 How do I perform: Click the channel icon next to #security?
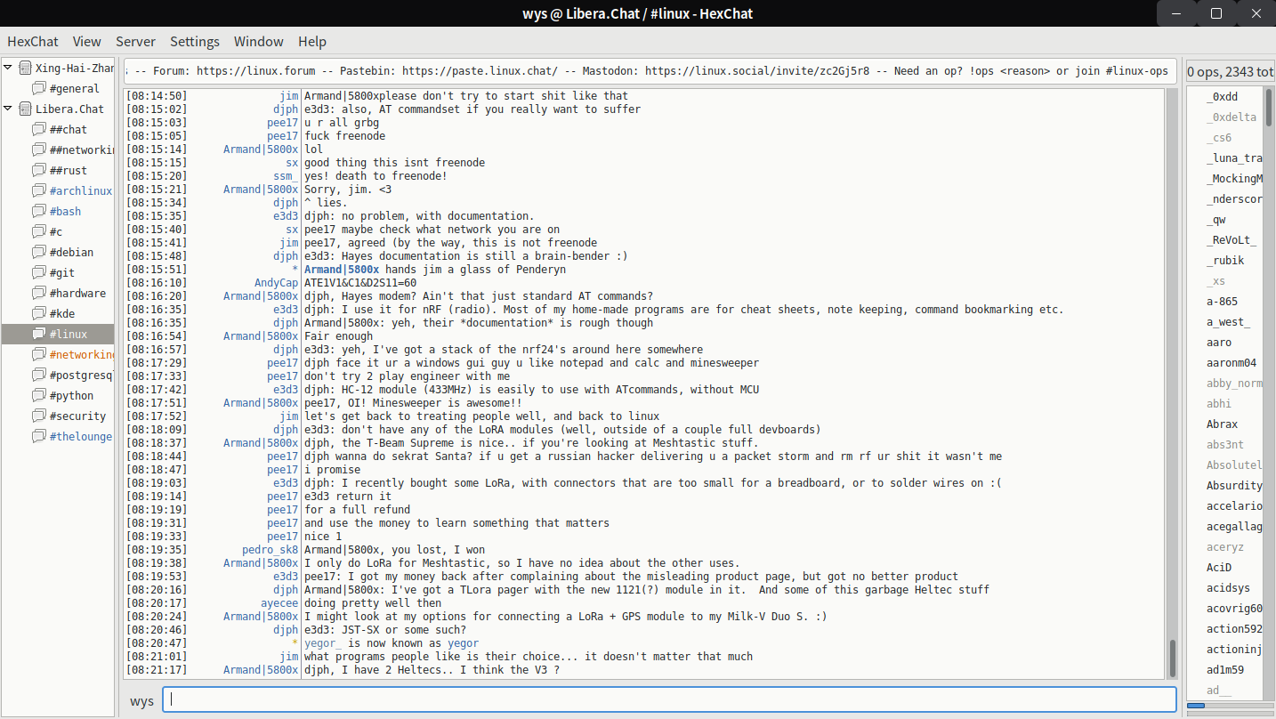pyautogui.click(x=38, y=416)
